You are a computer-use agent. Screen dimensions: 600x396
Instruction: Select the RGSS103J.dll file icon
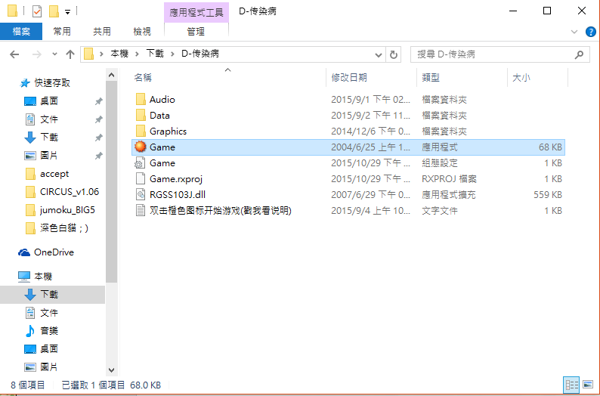[x=141, y=195]
